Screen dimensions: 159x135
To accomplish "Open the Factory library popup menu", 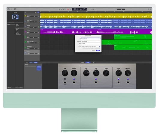I will tap(11, 24).
